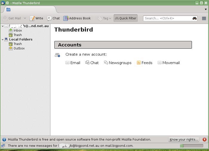Click the Inbox folder icon
This screenshot has width=209, height=151.
pyautogui.click(x=11, y=30)
